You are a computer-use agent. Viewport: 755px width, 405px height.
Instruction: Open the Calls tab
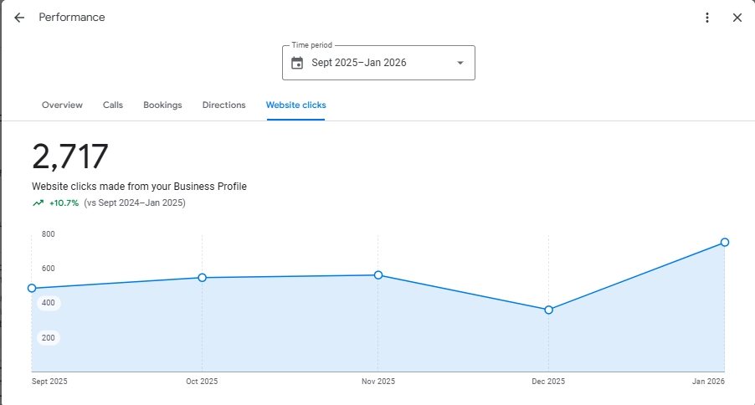pyautogui.click(x=113, y=105)
